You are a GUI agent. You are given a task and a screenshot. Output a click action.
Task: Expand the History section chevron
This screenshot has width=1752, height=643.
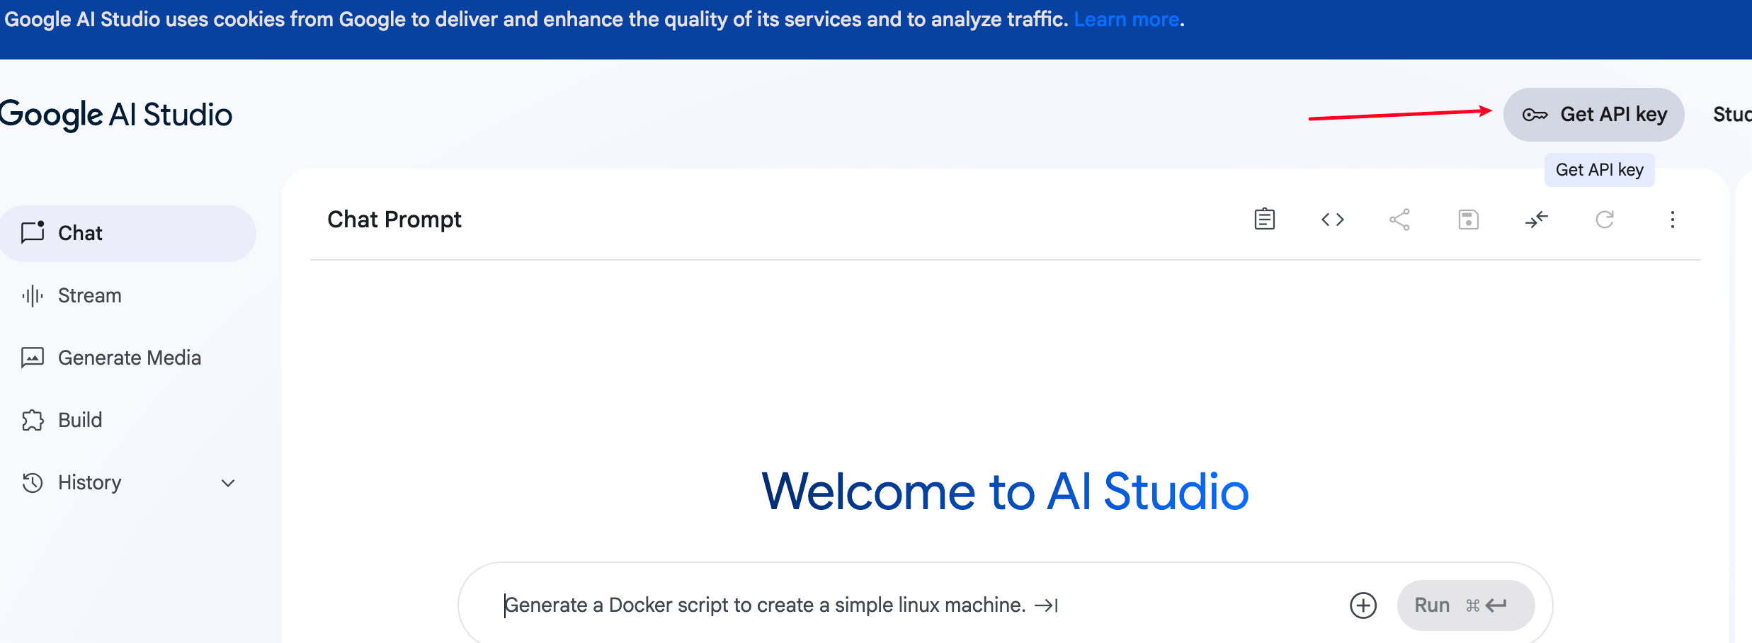(227, 483)
